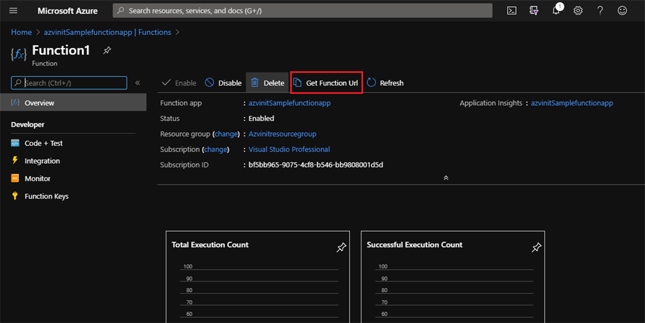645x323 pixels.
Task: Get Function Url
Action: click(x=326, y=82)
